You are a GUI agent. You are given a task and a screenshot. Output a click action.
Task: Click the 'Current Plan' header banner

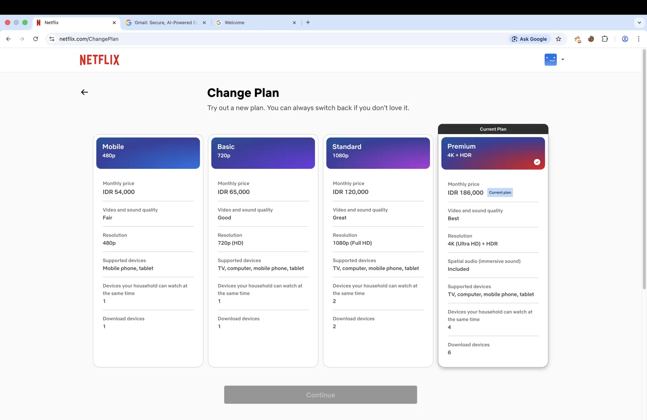493,129
